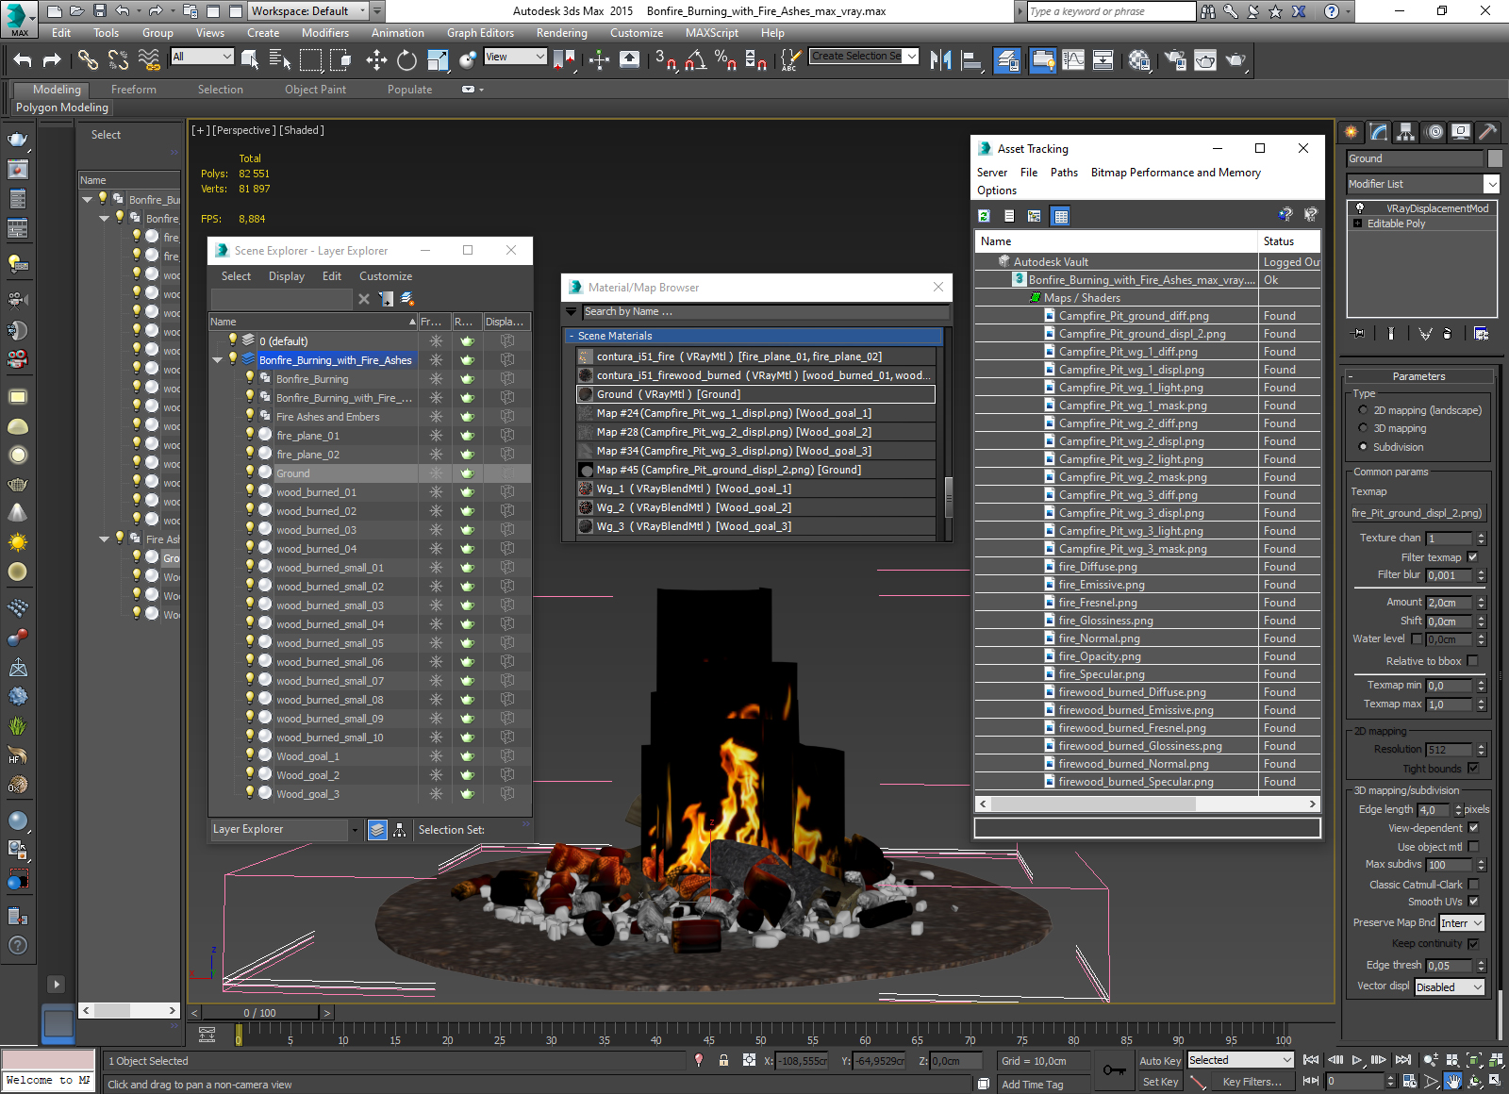Click the Ground object color swatch

coord(1495,158)
